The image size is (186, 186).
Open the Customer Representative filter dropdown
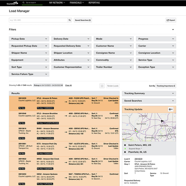[71, 67]
